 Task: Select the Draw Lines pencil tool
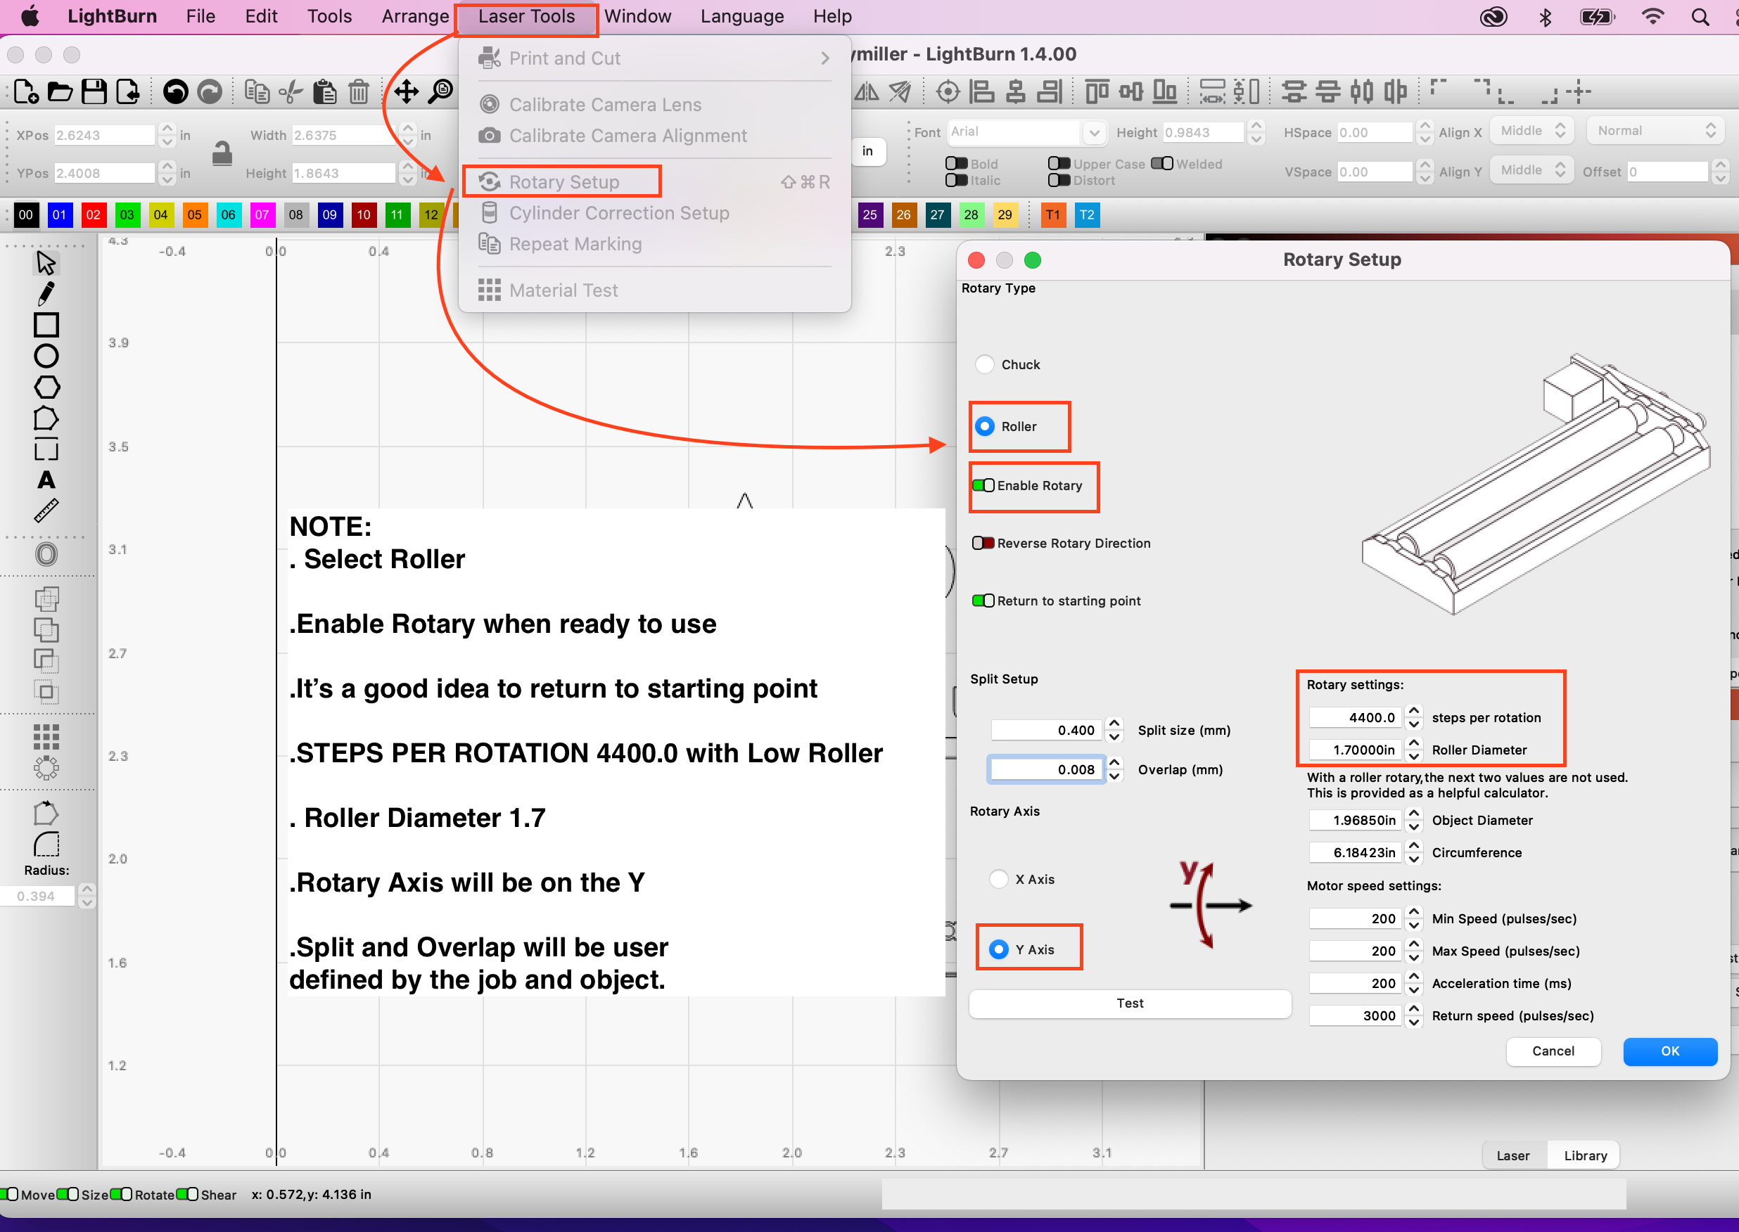point(46,293)
